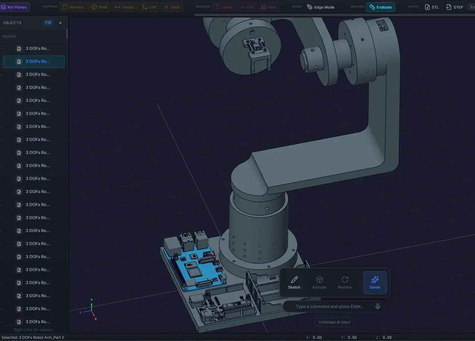Toggle Edge Mode on
This screenshot has width=475, height=341.
pyautogui.click(x=321, y=7)
